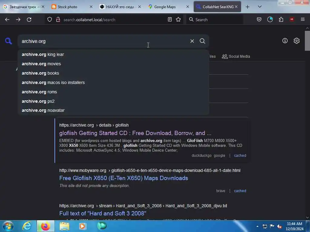This screenshot has width=310, height=232.
Task: Open cached link for glofiish result
Action: [x=240, y=156]
